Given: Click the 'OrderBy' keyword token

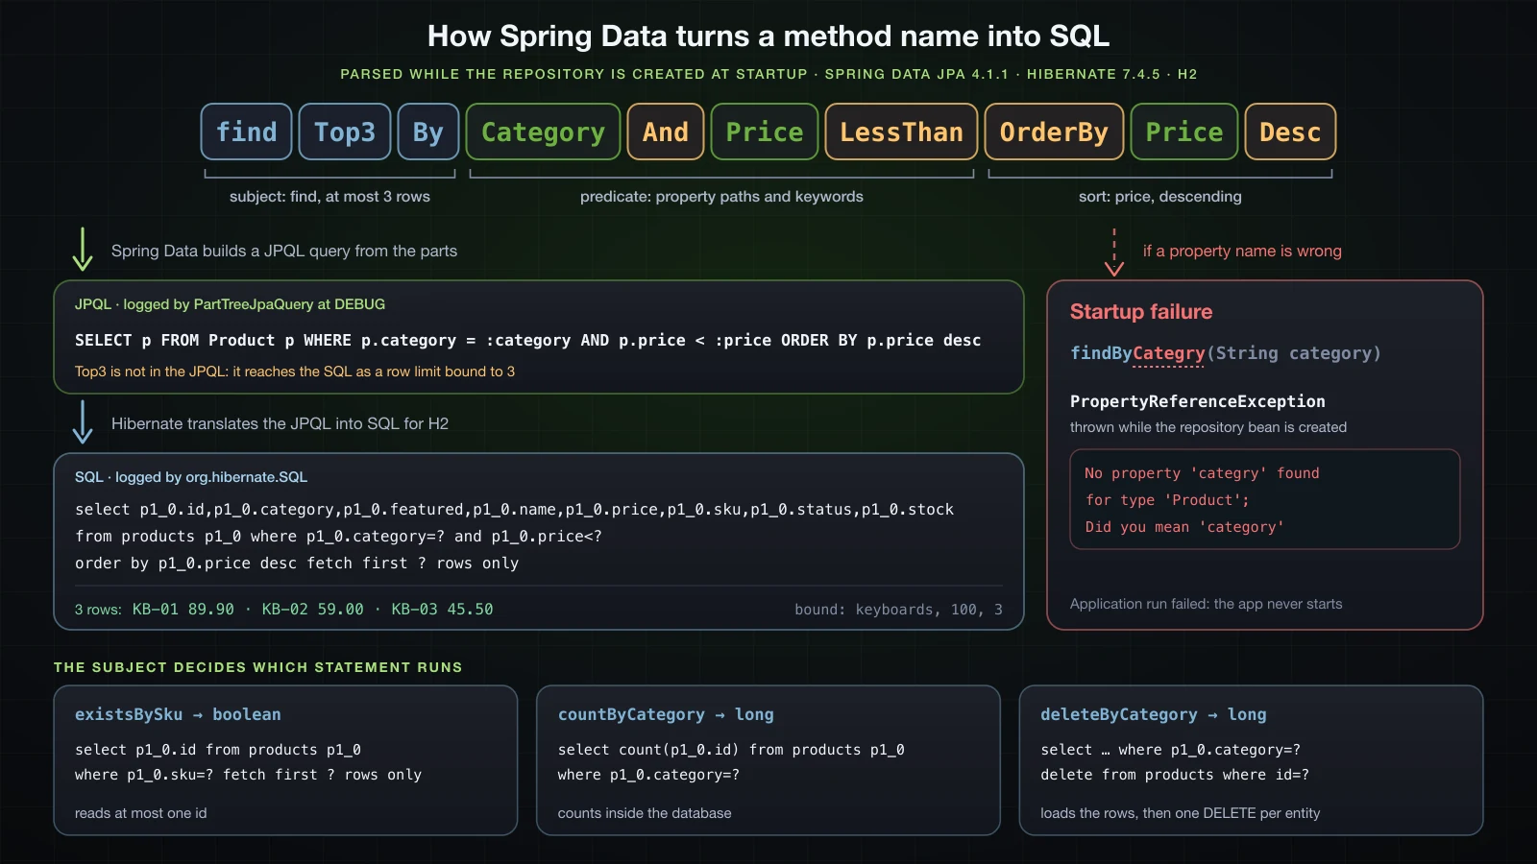Looking at the screenshot, I should click(1054, 132).
